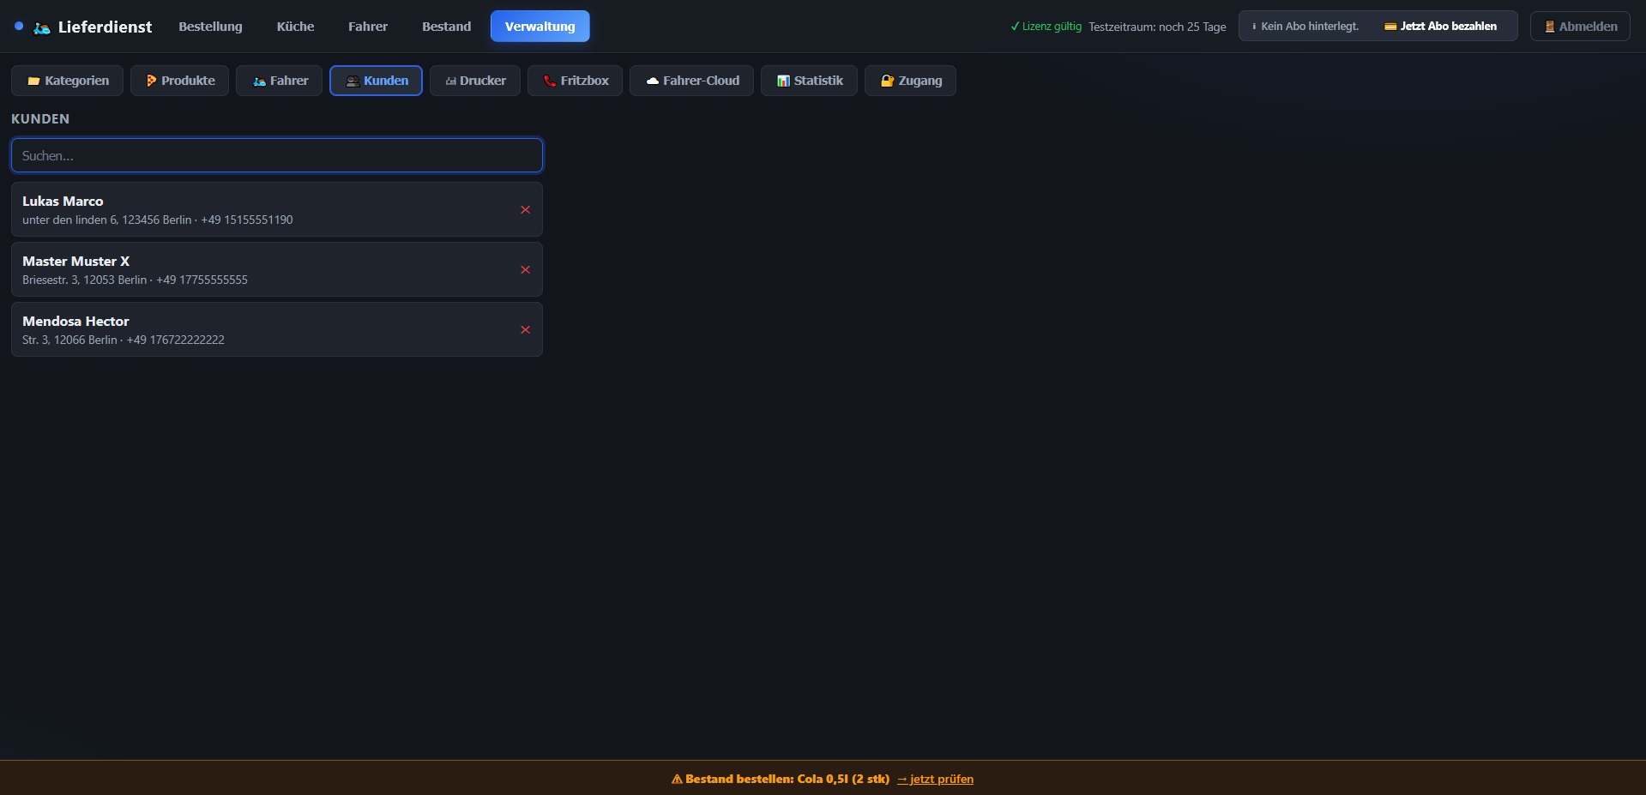Open the Drucker settings tab
This screenshot has width=1646, height=795.
click(475, 81)
